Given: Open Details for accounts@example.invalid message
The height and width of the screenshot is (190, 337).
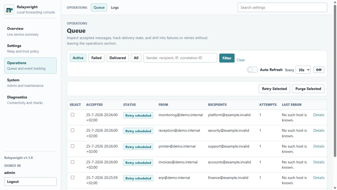Looking at the screenshot, I should 319,162.
